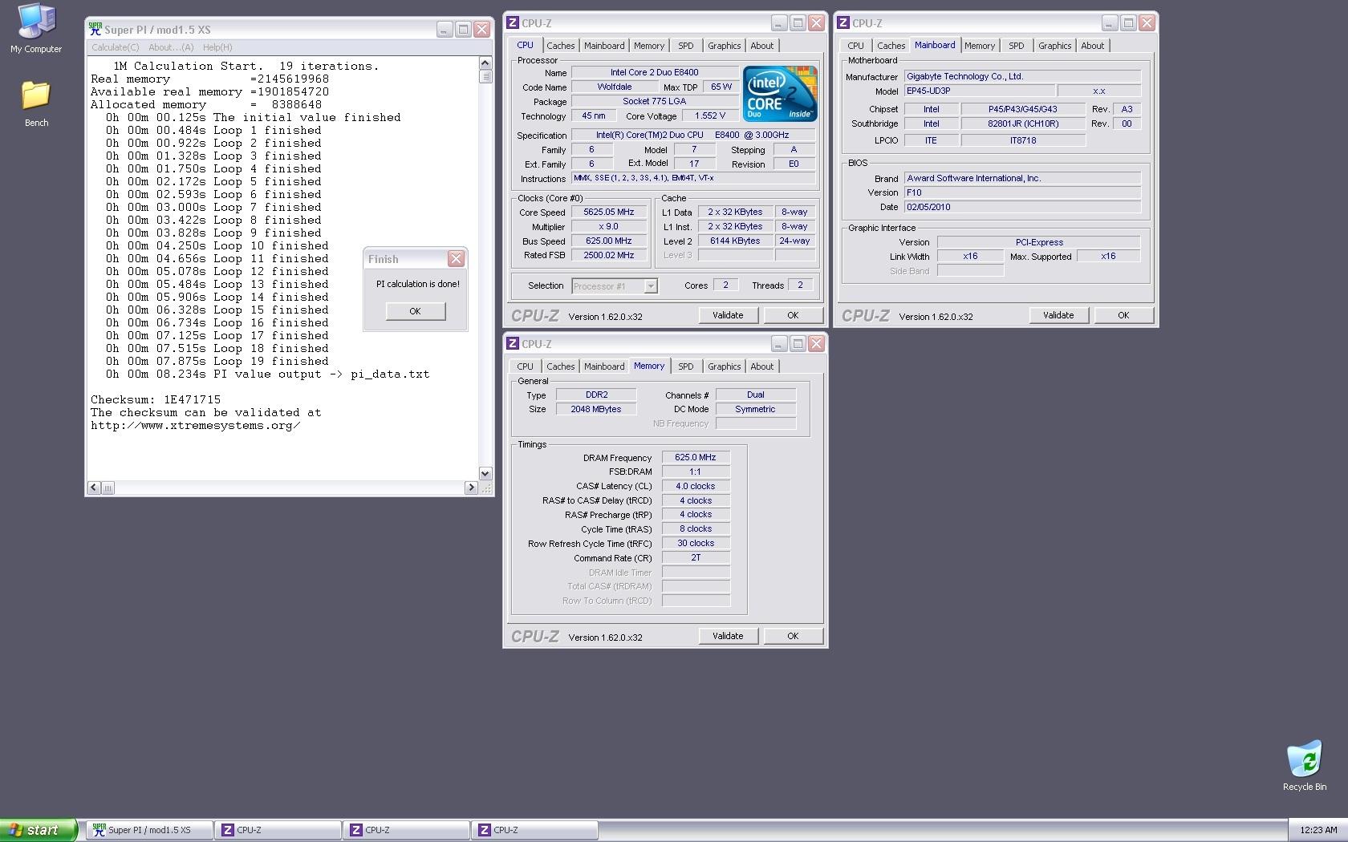
Task: Select CPU tab in Mainboard window
Action: (855, 46)
